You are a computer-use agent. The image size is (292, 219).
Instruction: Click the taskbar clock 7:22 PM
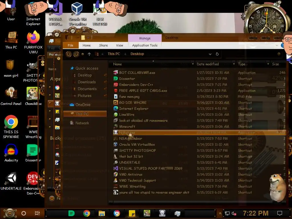pyautogui.click(x=255, y=213)
